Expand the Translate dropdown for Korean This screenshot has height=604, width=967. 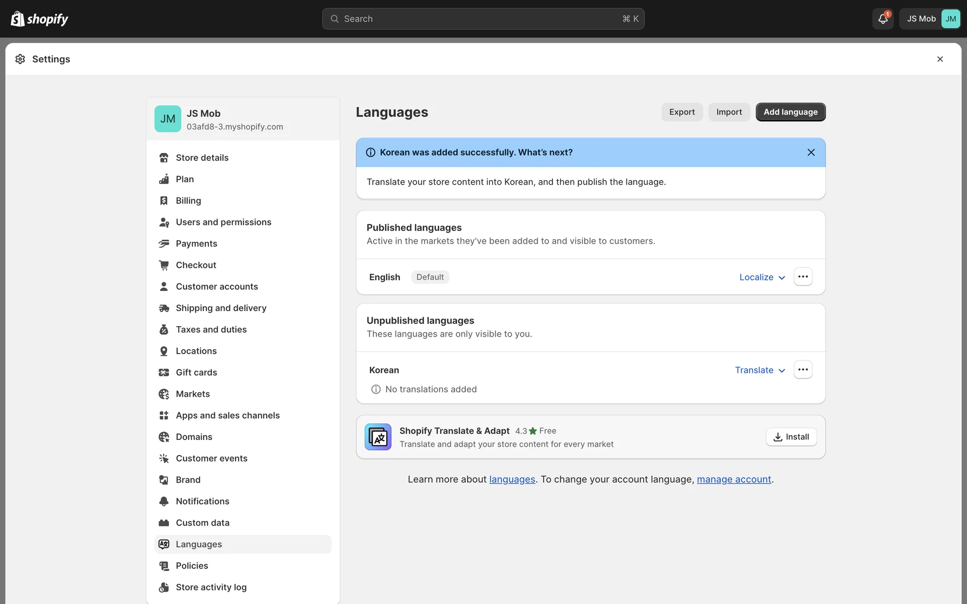(x=760, y=370)
